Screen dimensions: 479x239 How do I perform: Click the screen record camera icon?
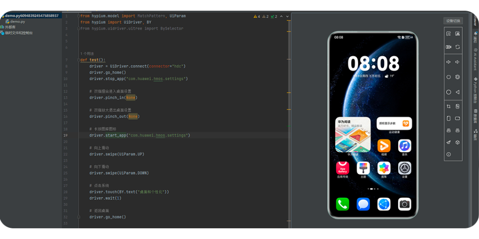448,47
